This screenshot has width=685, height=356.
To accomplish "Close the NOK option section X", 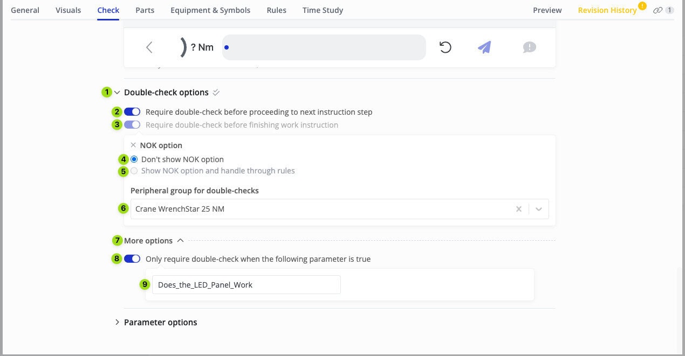I will (x=133, y=145).
